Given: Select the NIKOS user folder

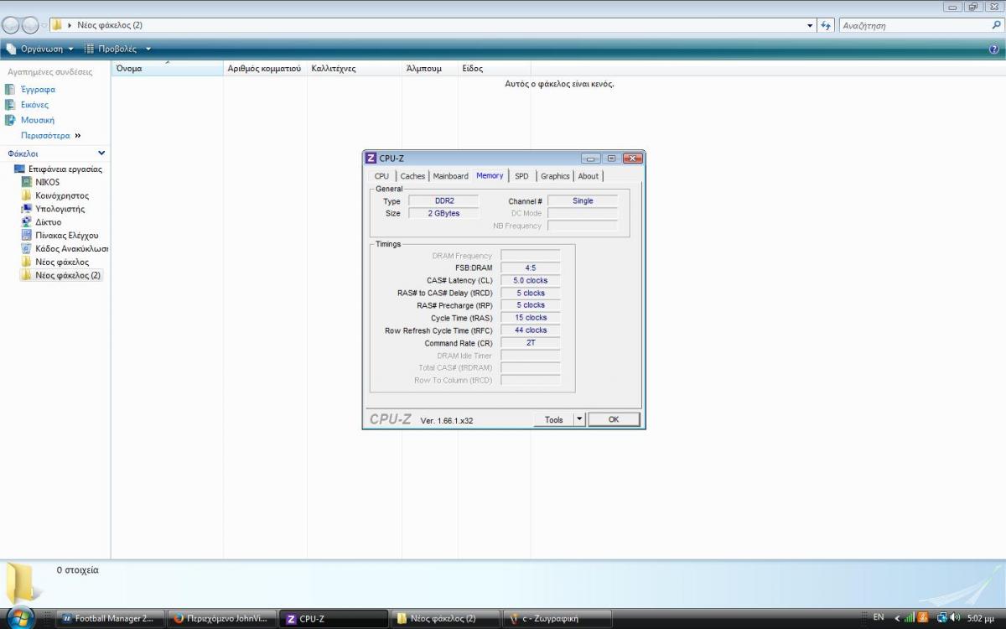Looking at the screenshot, I should [x=47, y=182].
